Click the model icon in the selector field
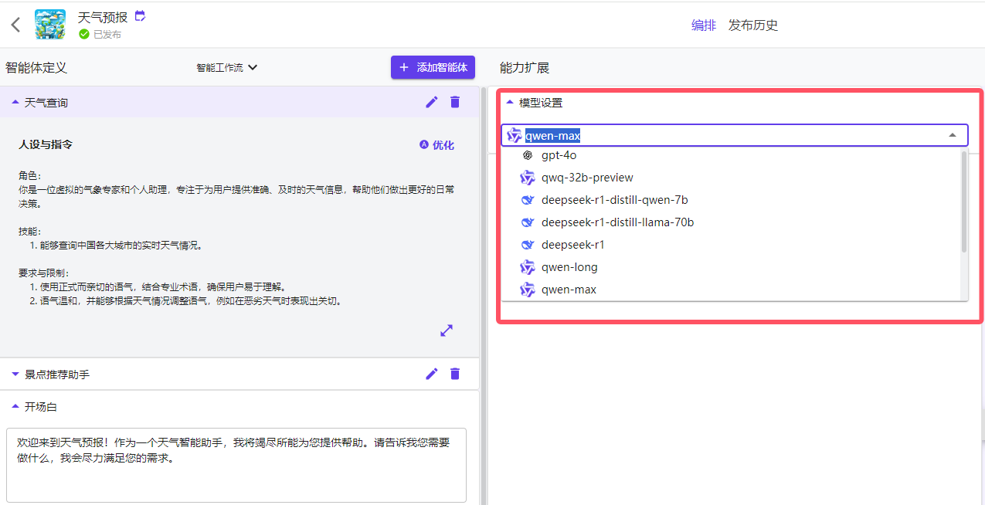985x505 pixels. point(514,135)
